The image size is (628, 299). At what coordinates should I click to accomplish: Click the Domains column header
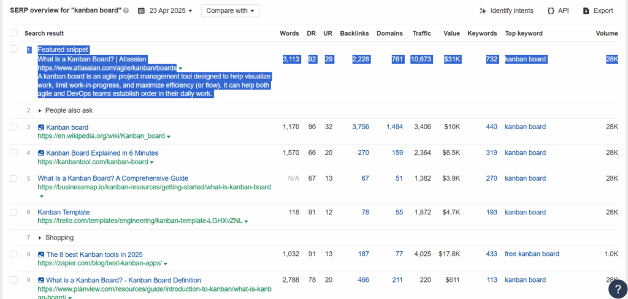coord(389,33)
